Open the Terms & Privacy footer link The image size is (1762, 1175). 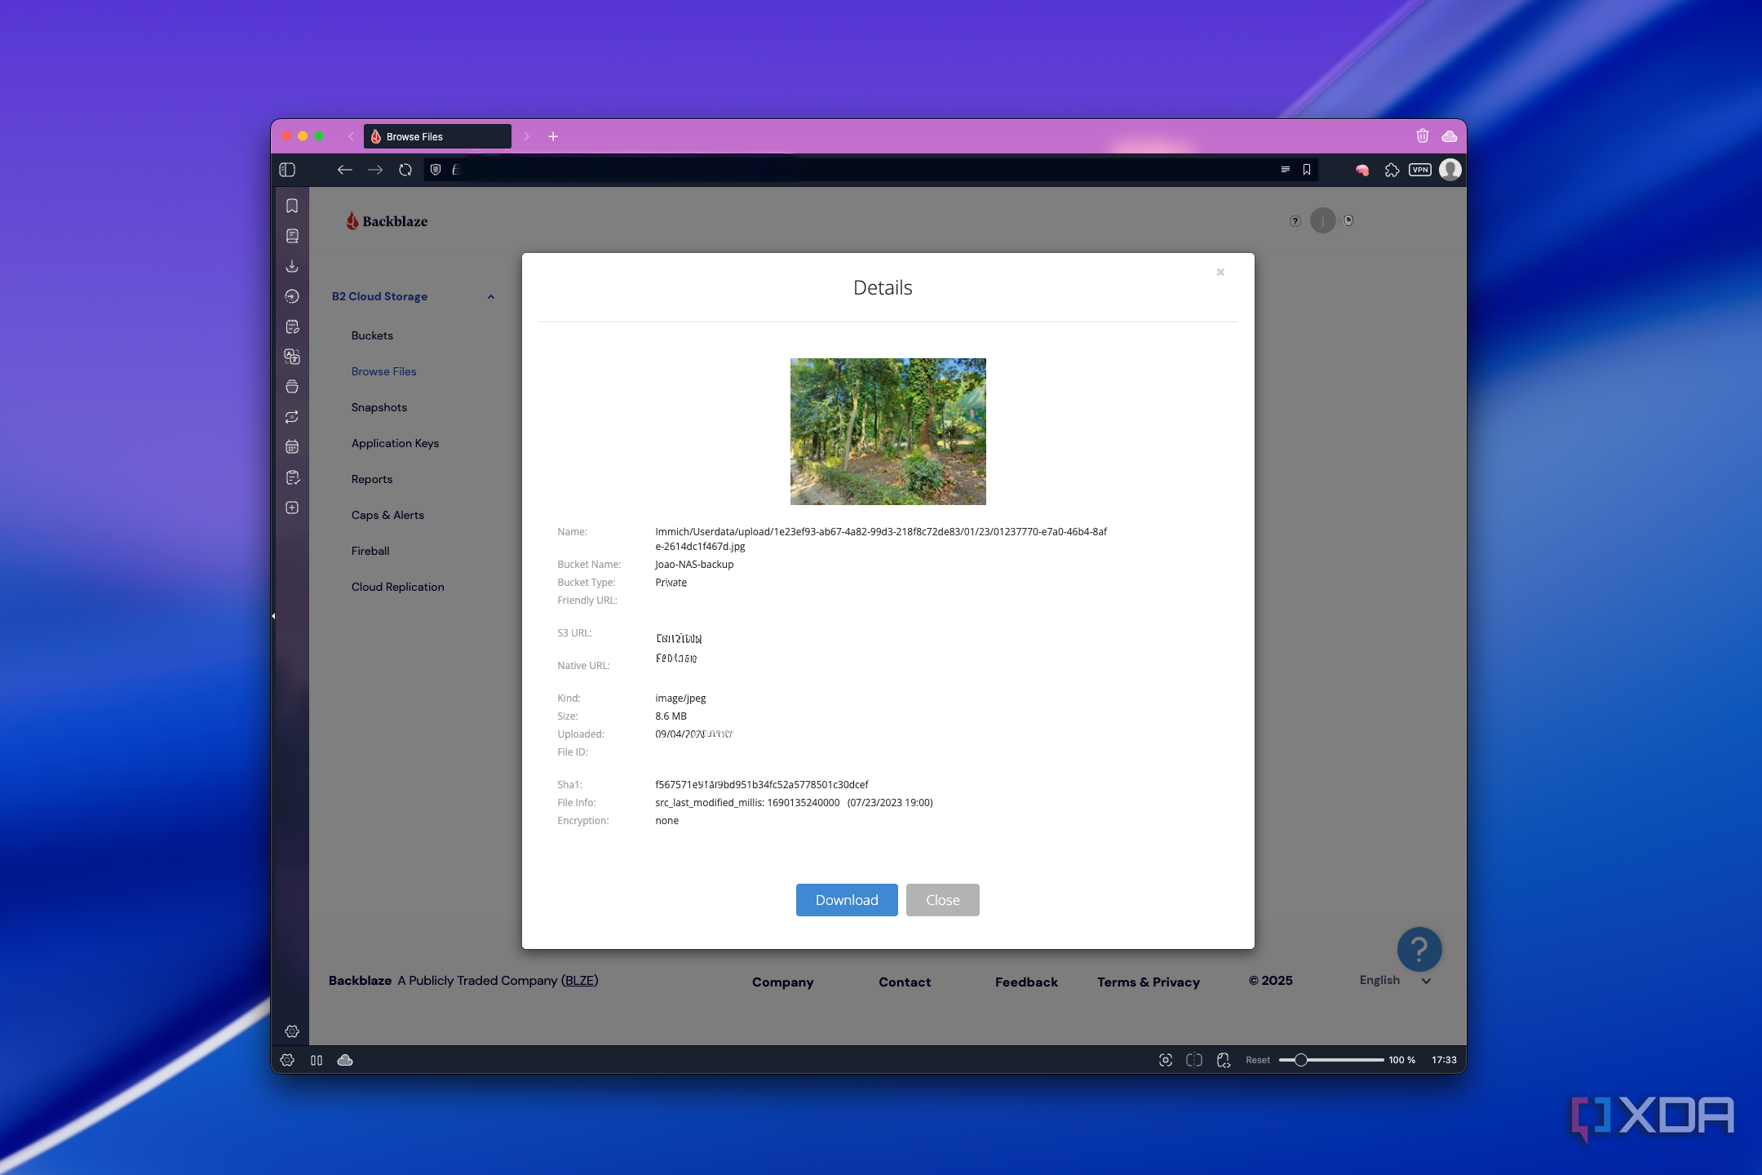pyautogui.click(x=1149, y=982)
